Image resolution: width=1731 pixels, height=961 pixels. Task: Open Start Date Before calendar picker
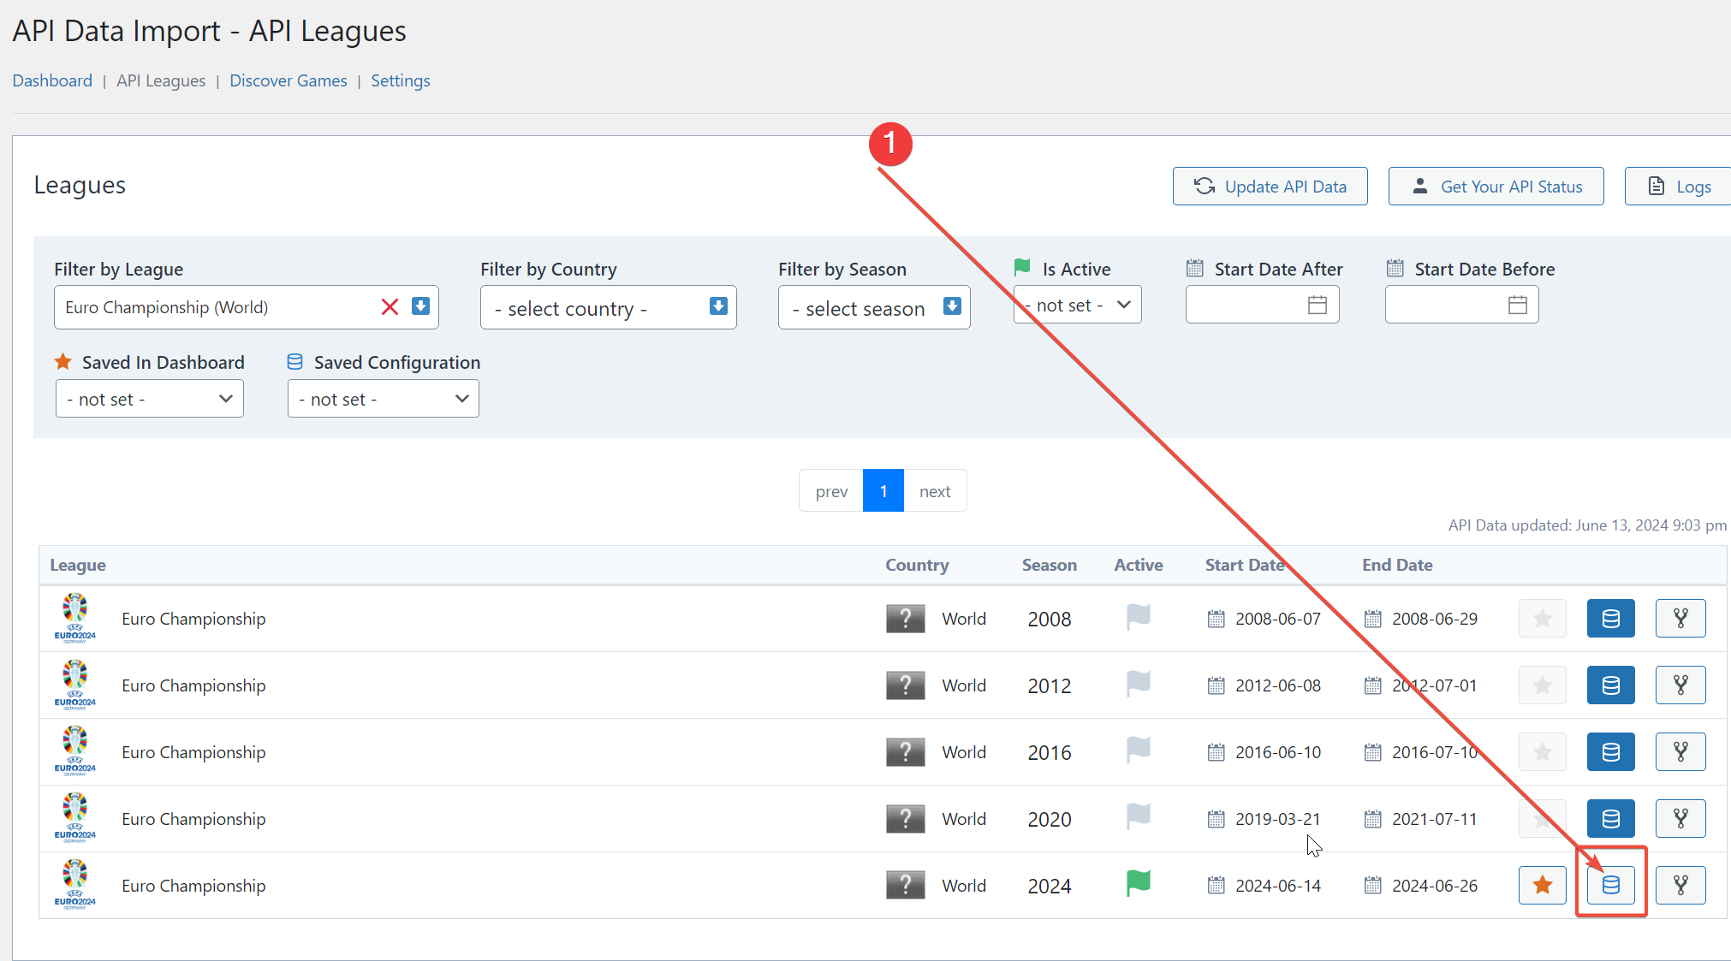click(x=1517, y=305)
